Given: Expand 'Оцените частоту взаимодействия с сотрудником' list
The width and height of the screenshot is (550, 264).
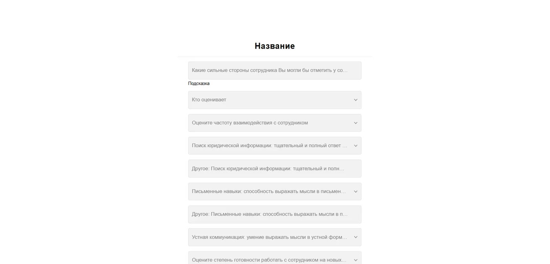Looking at the screenshot, I should [x=275, y=123].
